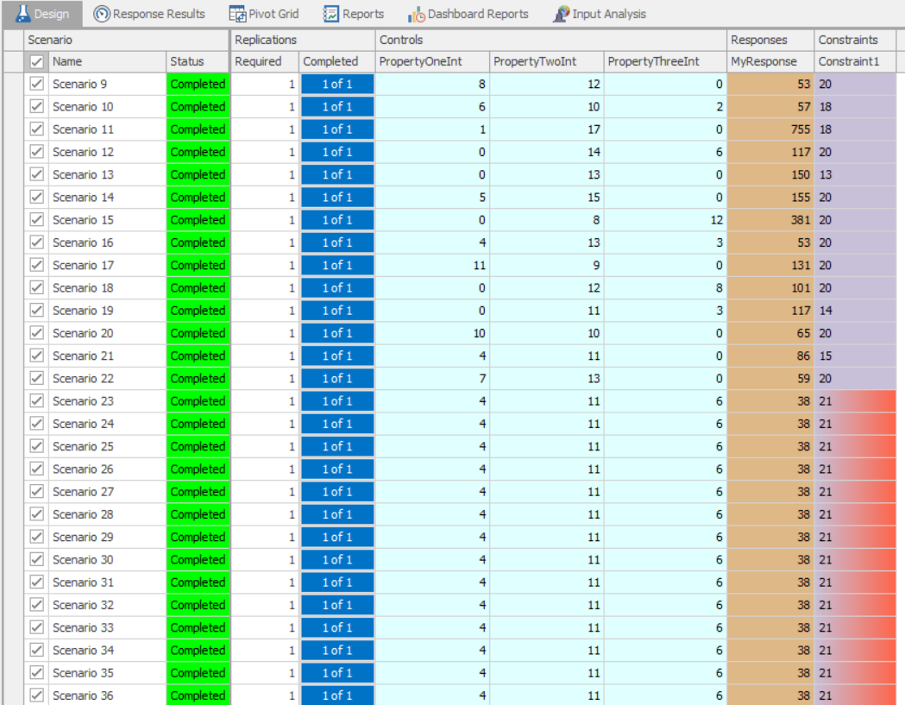905x705 pixels.
Task: Sort by the Status column header
Action: pos(198,61)
